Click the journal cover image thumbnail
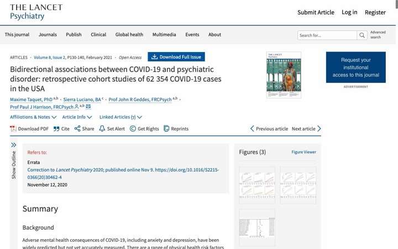 click(x=284, y=75)
